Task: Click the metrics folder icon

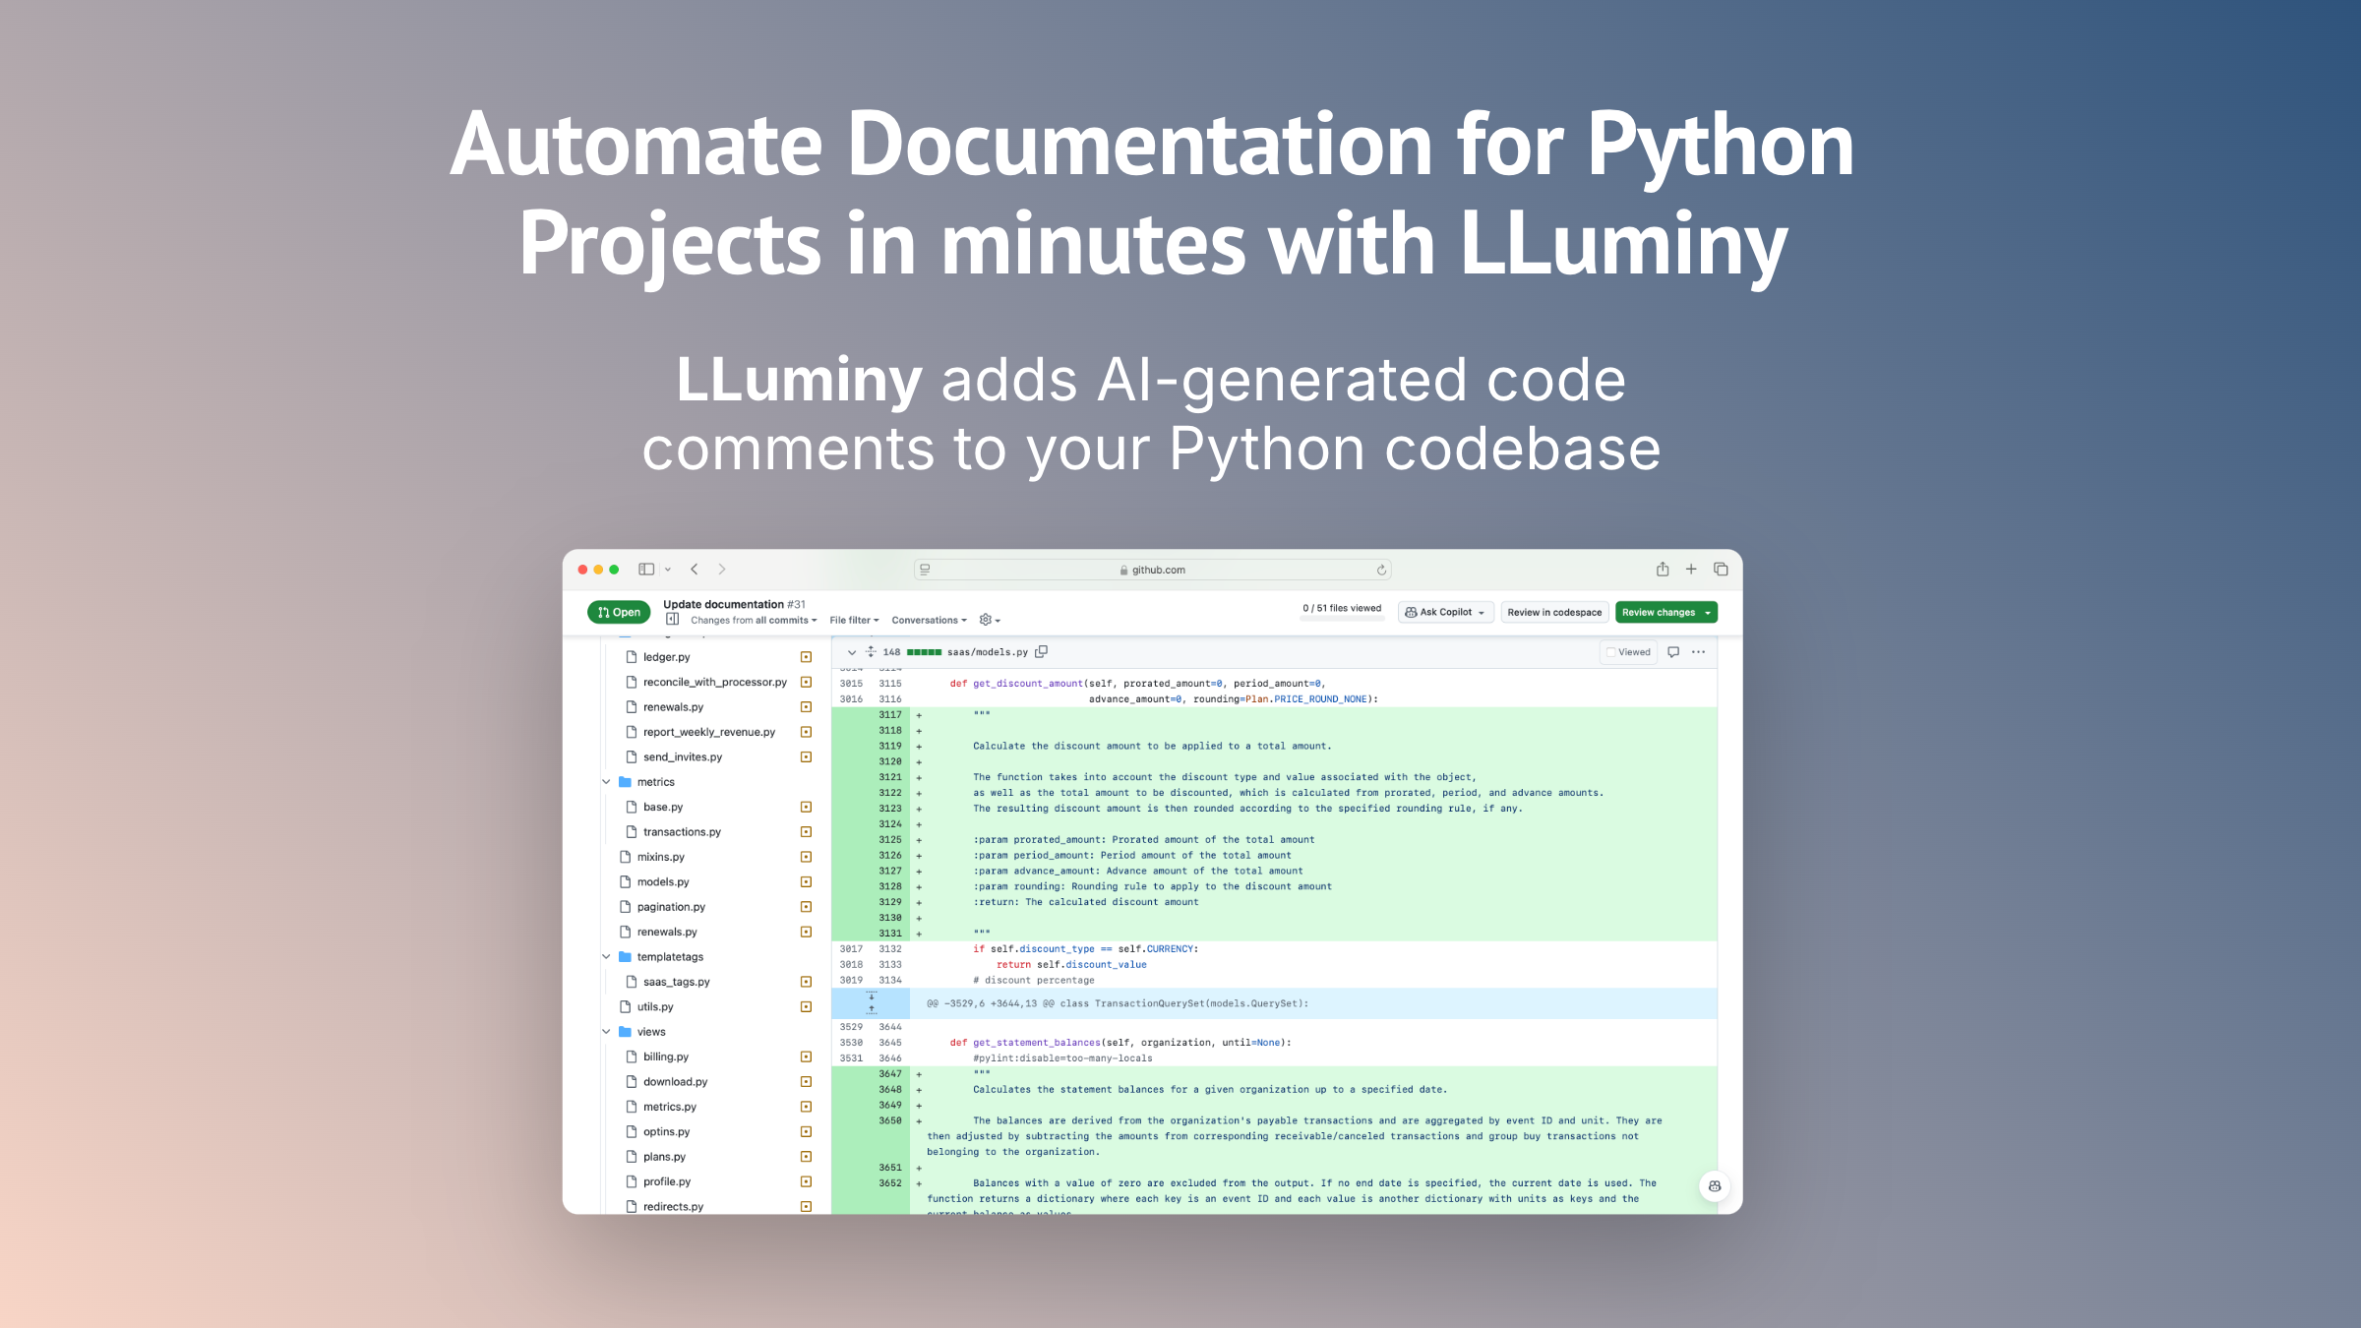Action: click(x=625, y=782)
